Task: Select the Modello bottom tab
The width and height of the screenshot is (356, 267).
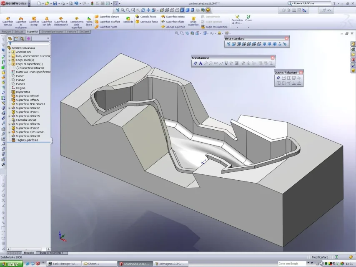Action: click(x=29, y=253)
